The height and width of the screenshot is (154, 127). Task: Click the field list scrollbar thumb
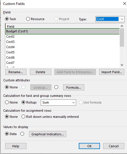[122, 37]
